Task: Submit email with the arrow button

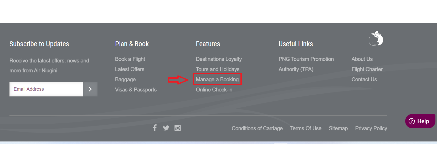Action: click(x=90, y=89)
